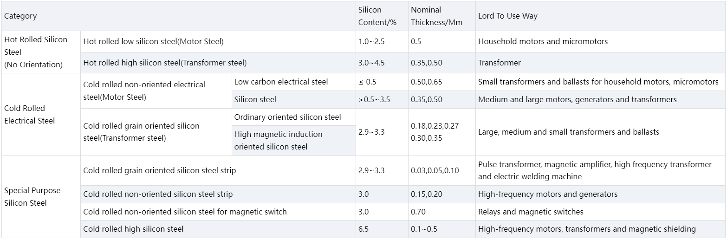Click the Category column header
Screen dimensions: 727x240
(x=20, y=16)
